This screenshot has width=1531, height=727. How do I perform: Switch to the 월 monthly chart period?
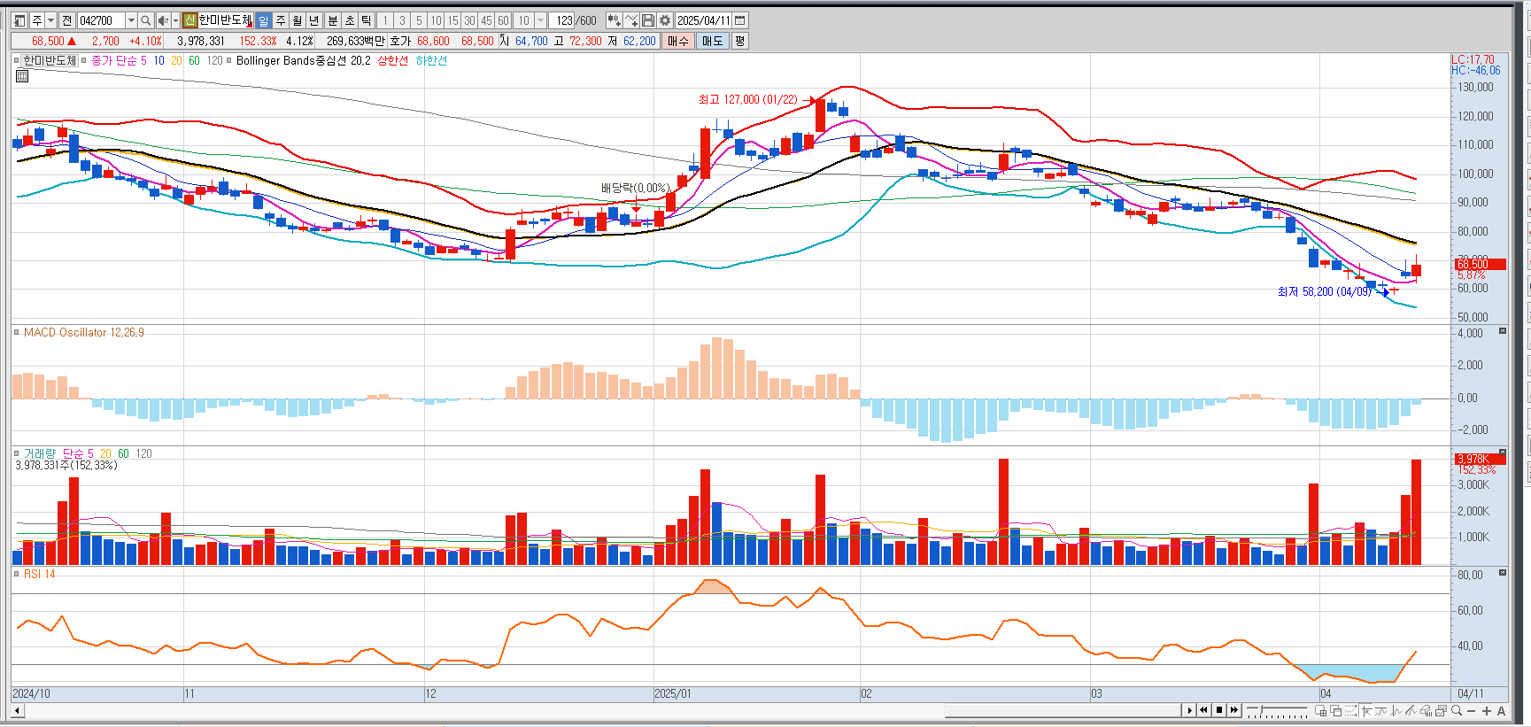pyautogui.click(x=297, y=20)
